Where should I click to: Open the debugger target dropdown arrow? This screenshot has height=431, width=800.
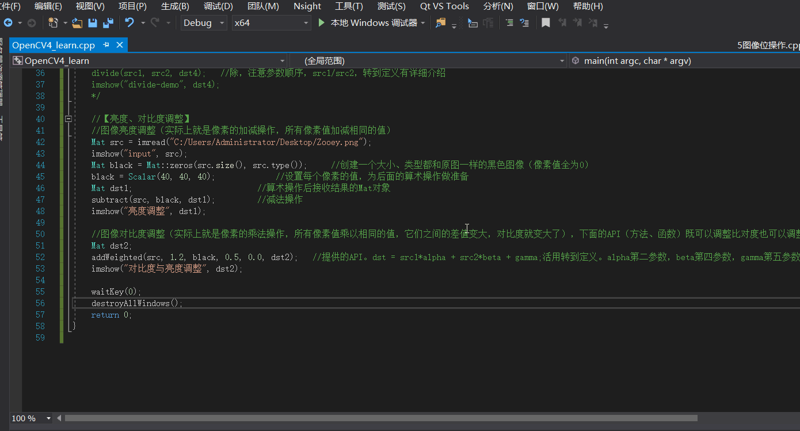(x=423, y=23)
